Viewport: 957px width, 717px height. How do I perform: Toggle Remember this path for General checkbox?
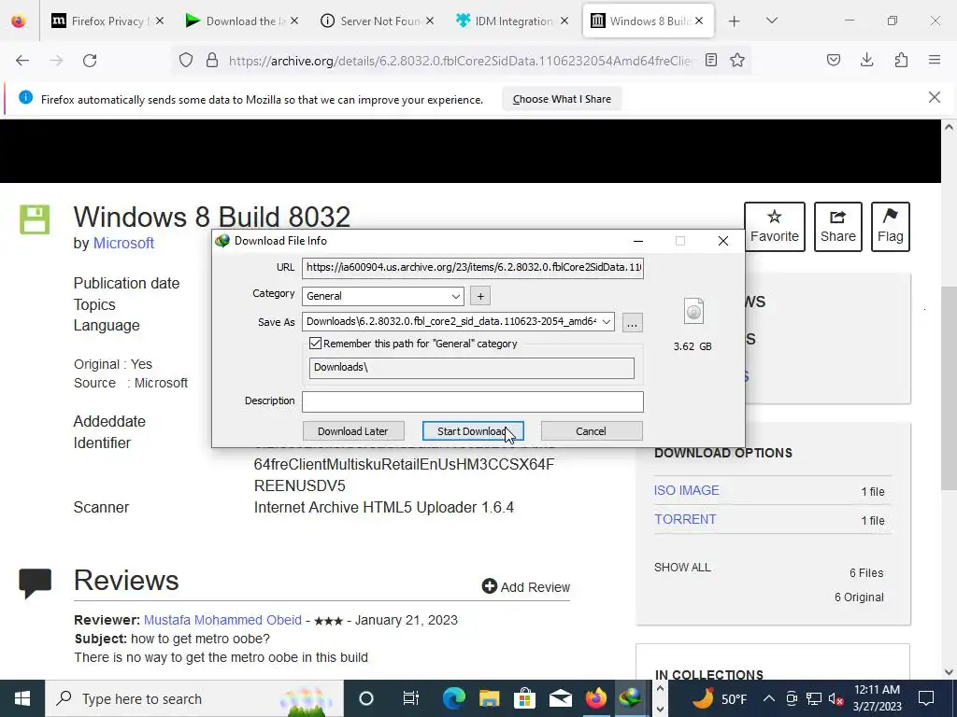coord(315,344)
